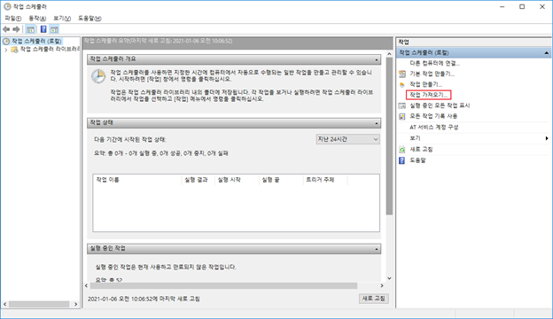Collapse the 실행 중인 작업 section

tap(377, 249)
